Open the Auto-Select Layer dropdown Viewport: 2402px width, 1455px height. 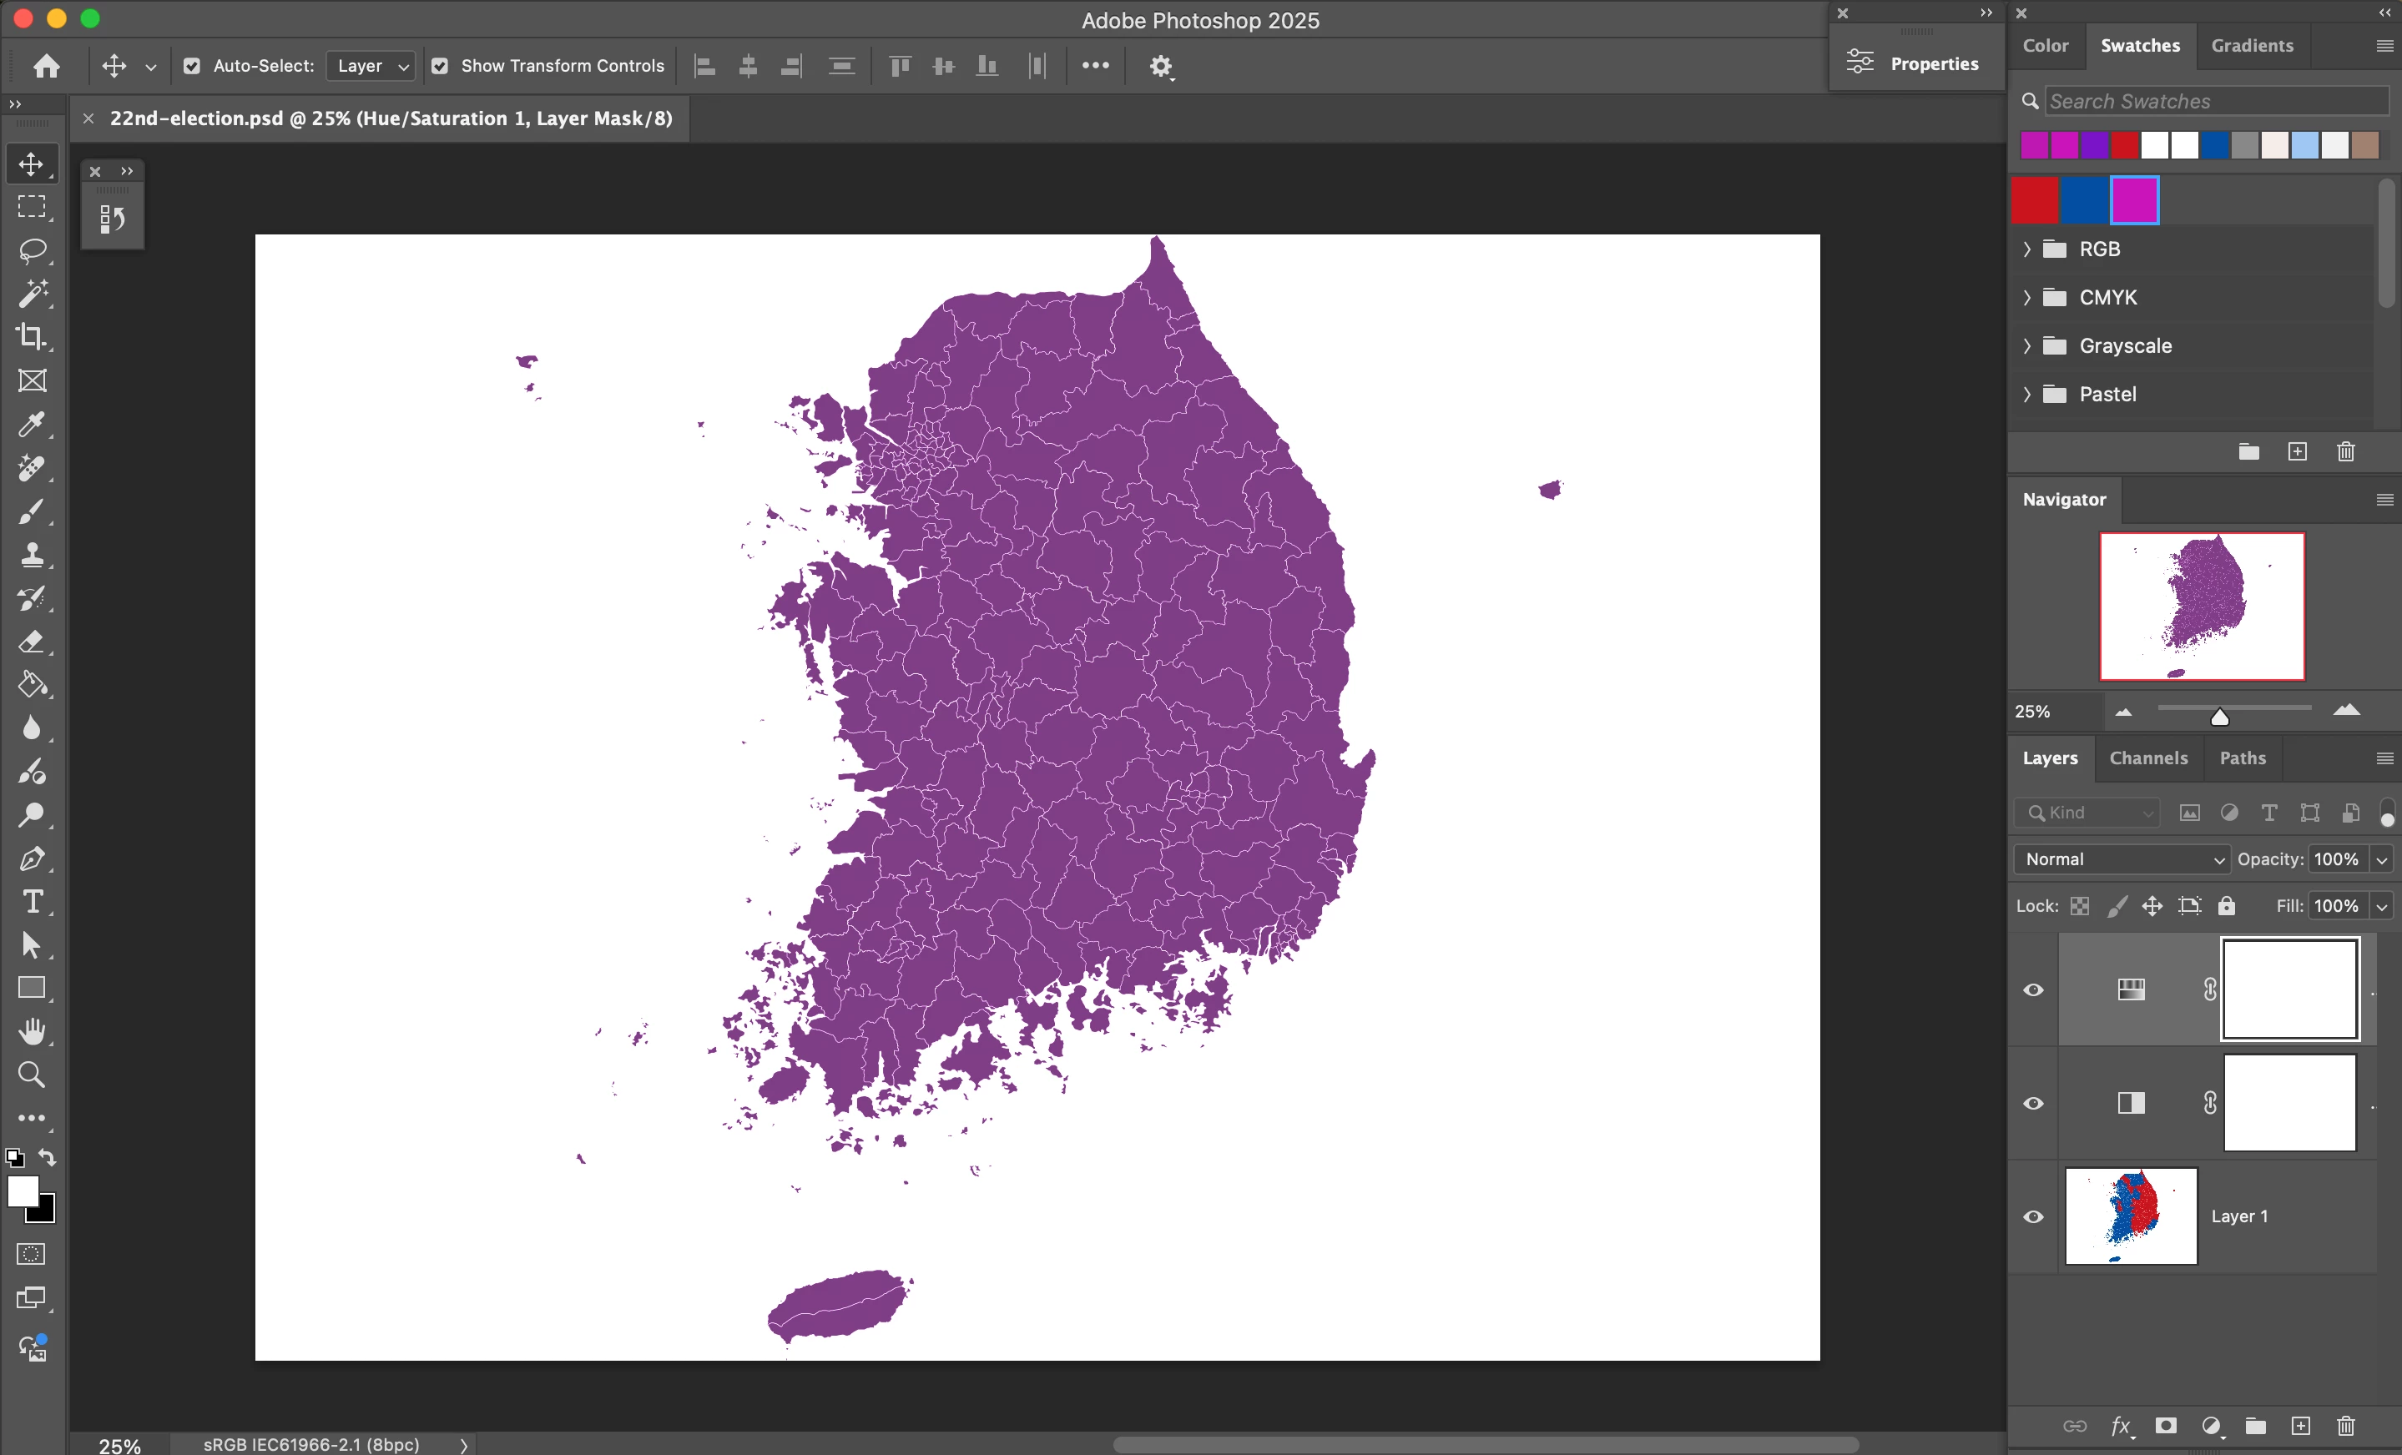[371, 66]
